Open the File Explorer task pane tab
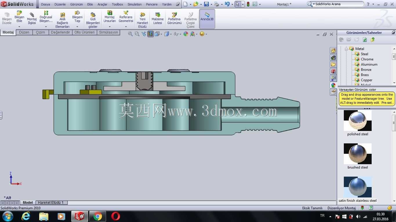This screenshot has height=222, width=396. pyautogui.click(x=333, y=64)
